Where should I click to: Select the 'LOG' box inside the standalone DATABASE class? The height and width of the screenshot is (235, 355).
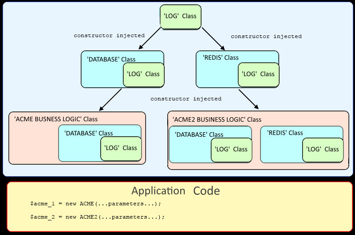[143, 75]
